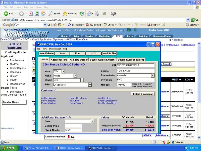This screenshot has width=201, height=151.
Task: Click the house Home icon in the browser toolbar
Action: click(43, 14)
